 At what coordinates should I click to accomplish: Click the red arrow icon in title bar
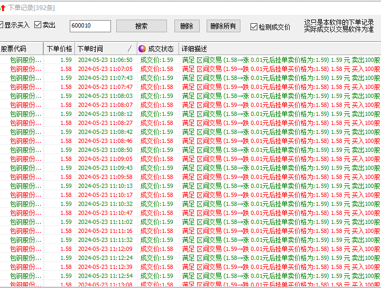(3, 8)
